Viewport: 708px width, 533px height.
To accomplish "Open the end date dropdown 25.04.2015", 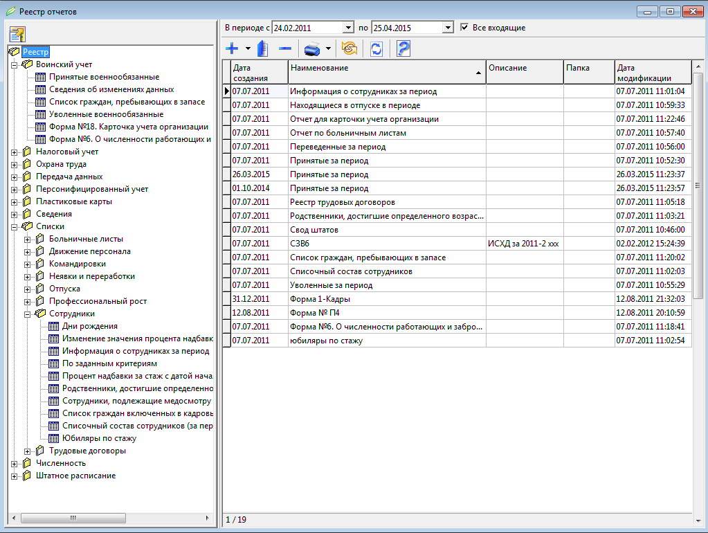I will click(448, 28).
